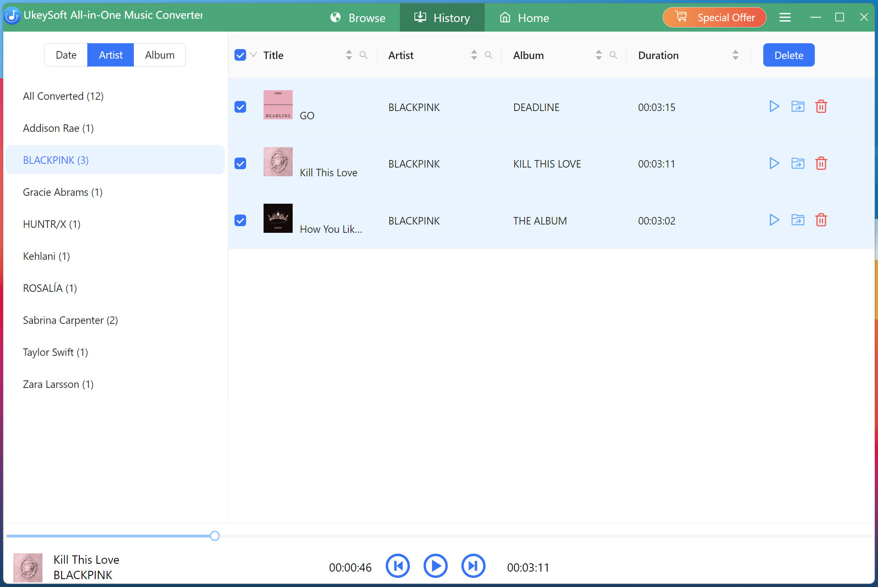Trash the THE ALBUM row
Viewport: 878px width, 587px height.
(x=821, y=220)
